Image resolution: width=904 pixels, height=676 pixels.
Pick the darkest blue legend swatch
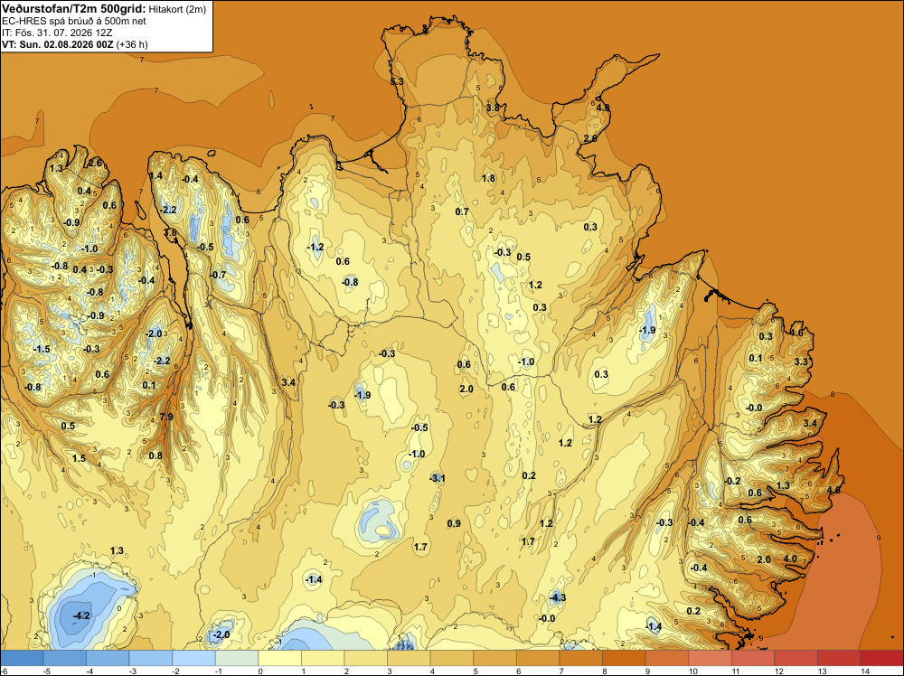22,658
